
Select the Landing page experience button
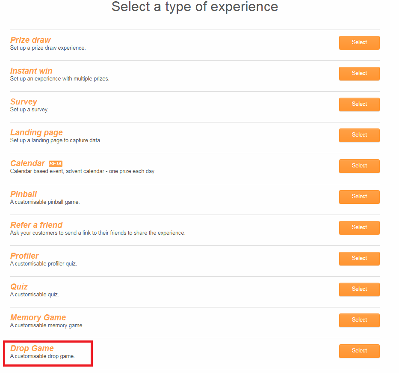[359, 135]
